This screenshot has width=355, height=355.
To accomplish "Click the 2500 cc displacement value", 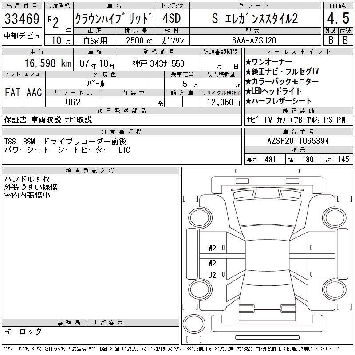I will click(x=139, y=40).
